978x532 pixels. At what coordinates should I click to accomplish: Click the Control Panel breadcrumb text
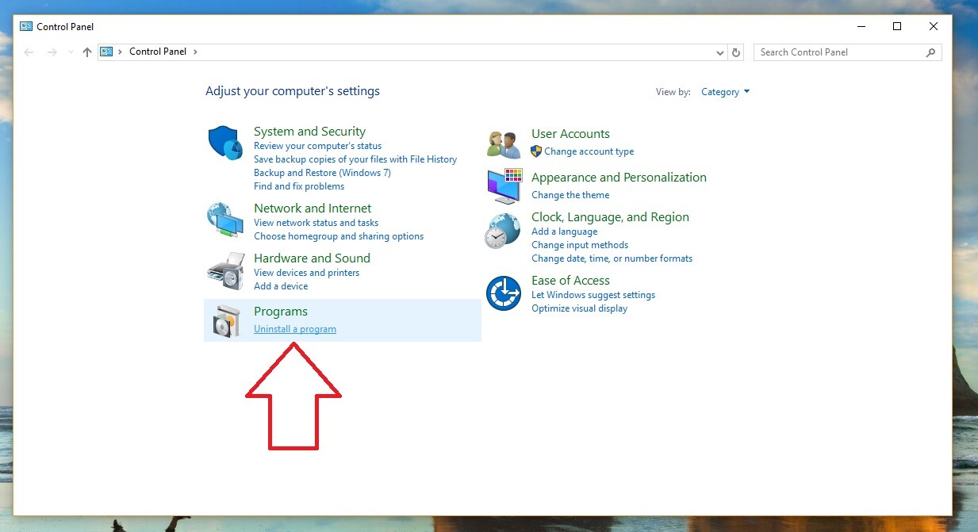158,52
